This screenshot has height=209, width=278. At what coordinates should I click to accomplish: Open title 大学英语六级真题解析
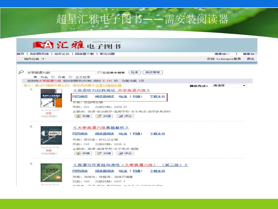(101, 128)
